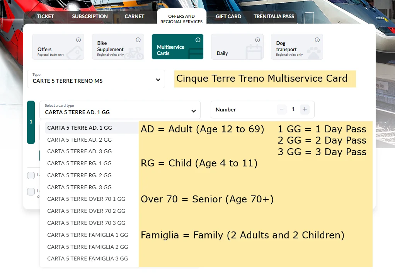Click info icon on Multiservice Cards tile
395x274 pixels.
[198, 40]
